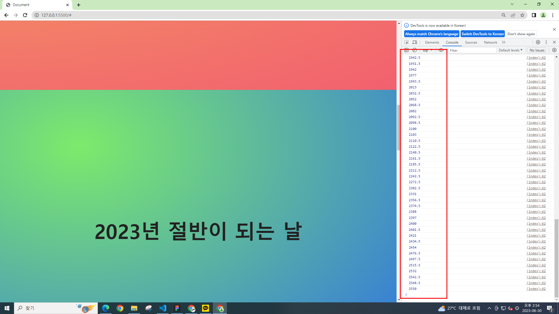
Task: Clear the console with the clear icon
Action: click(x=415, y=50)
